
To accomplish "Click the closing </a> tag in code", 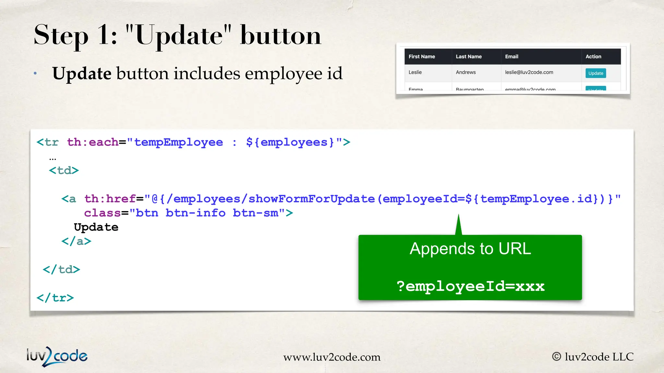I will coord(76,241).
